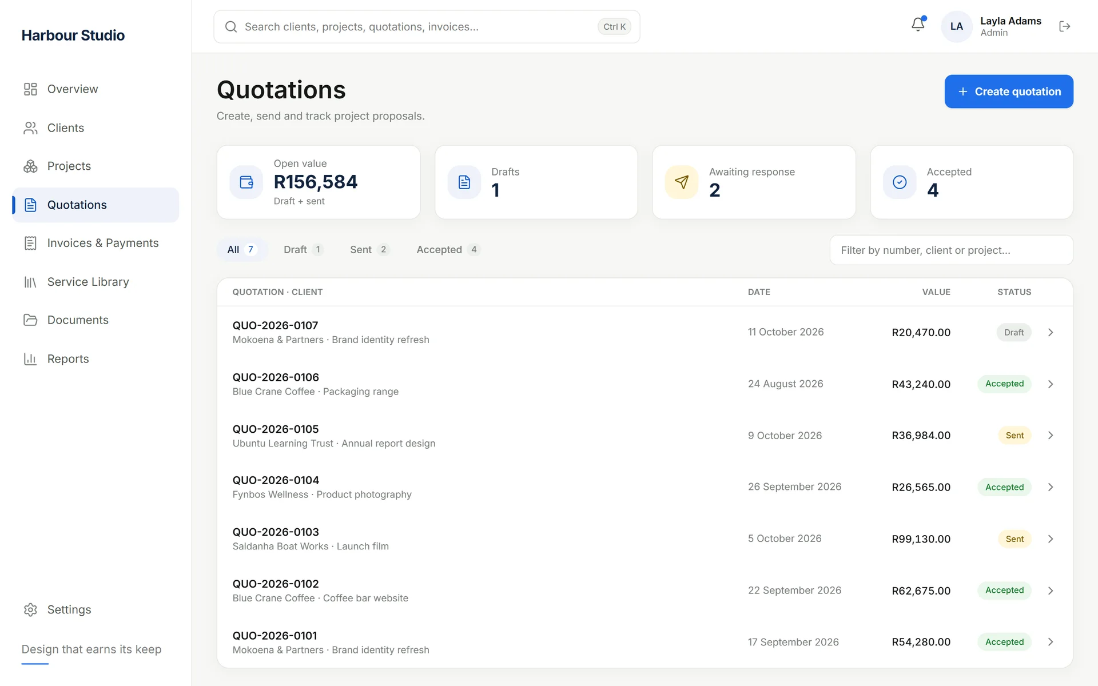Switch to the Sent filter tab

pos(369,250)
